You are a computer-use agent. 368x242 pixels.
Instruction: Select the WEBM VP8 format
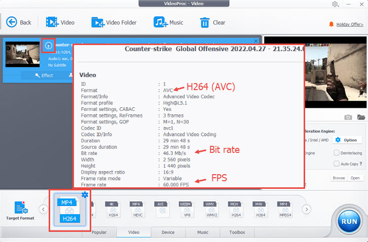coord(187,210)
